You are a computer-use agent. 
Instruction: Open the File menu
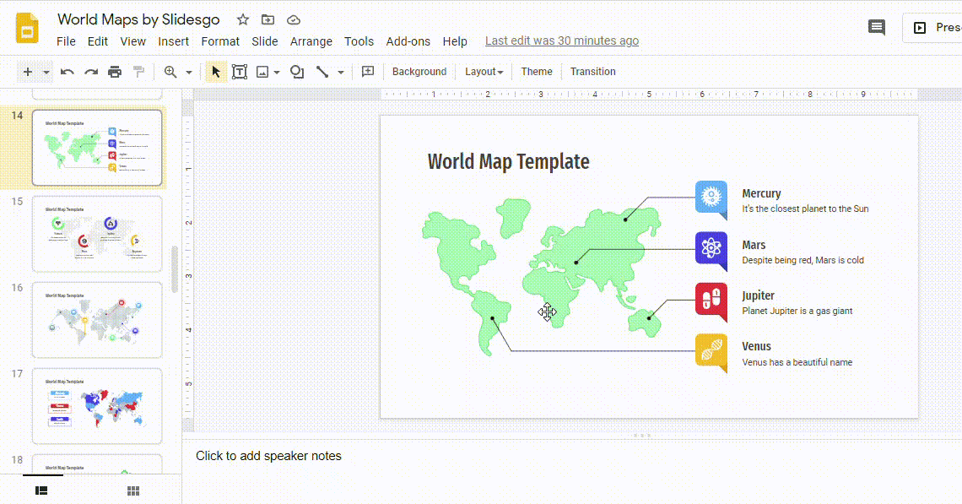[x=67, y=41]
